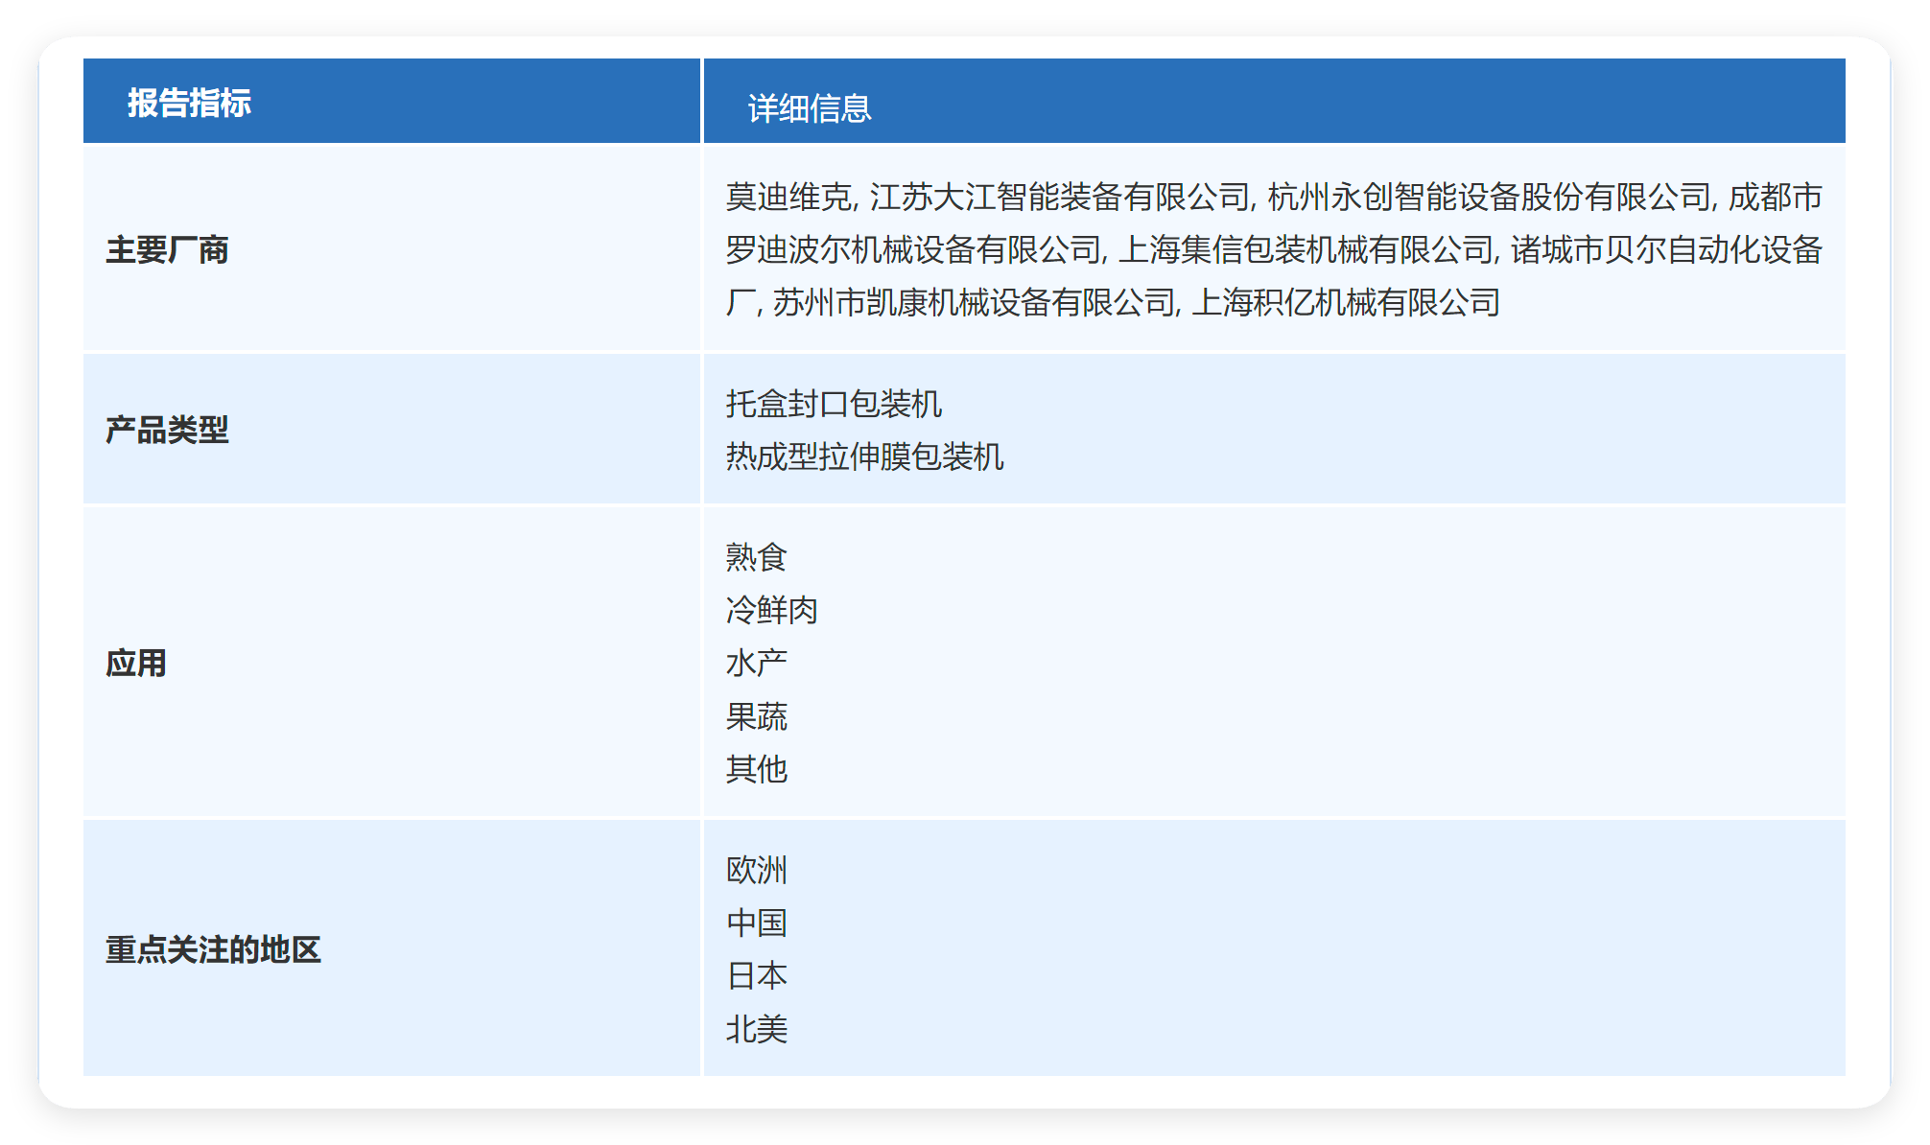Click 莫迪维克 in the manufacturers list
This screenshot has height=1145, width=1930.
pyautogui.click(x=788, y=197)
